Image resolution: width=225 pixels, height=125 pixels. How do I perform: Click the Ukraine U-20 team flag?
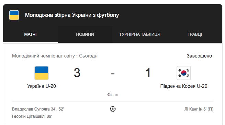pyautogui.click(x=42, y=73)
